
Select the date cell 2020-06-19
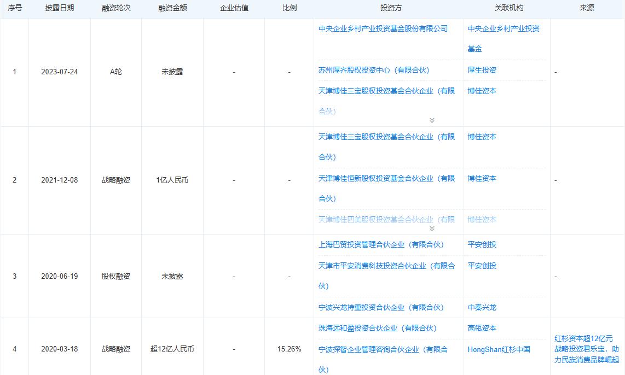pyautogui.click(x=60, y=276)
